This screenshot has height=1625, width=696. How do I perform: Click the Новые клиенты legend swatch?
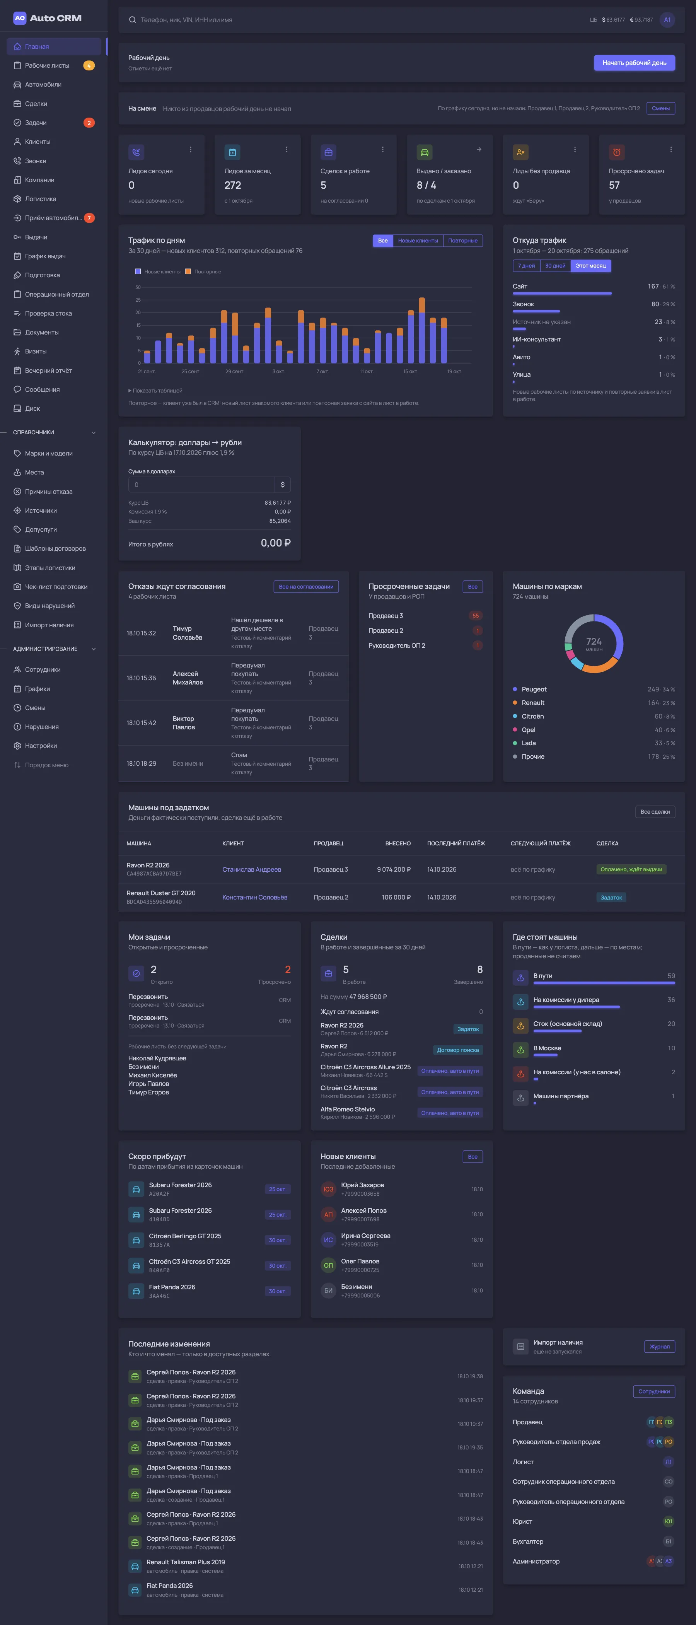click(138, 272)
